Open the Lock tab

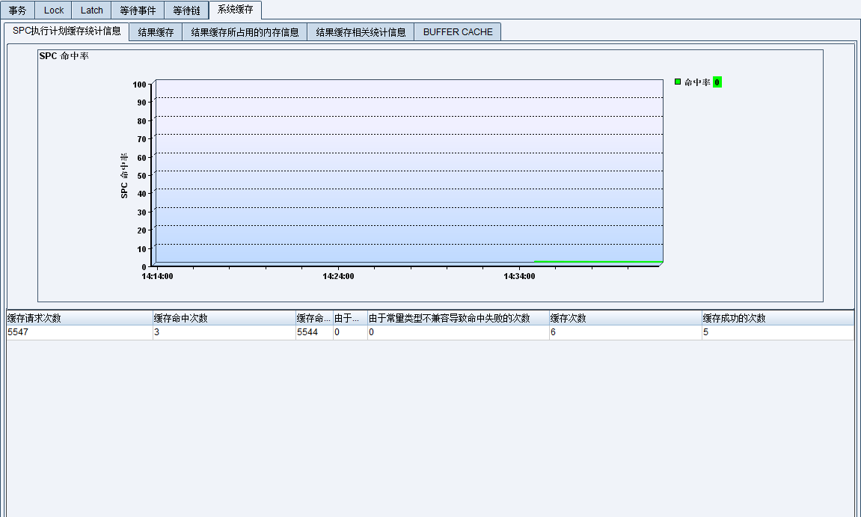point(54,10)
